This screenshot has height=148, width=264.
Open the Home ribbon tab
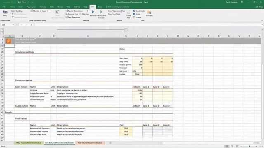coord(12,7)
